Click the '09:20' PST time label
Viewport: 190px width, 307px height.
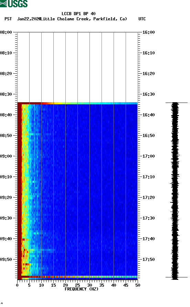[6, 198]
